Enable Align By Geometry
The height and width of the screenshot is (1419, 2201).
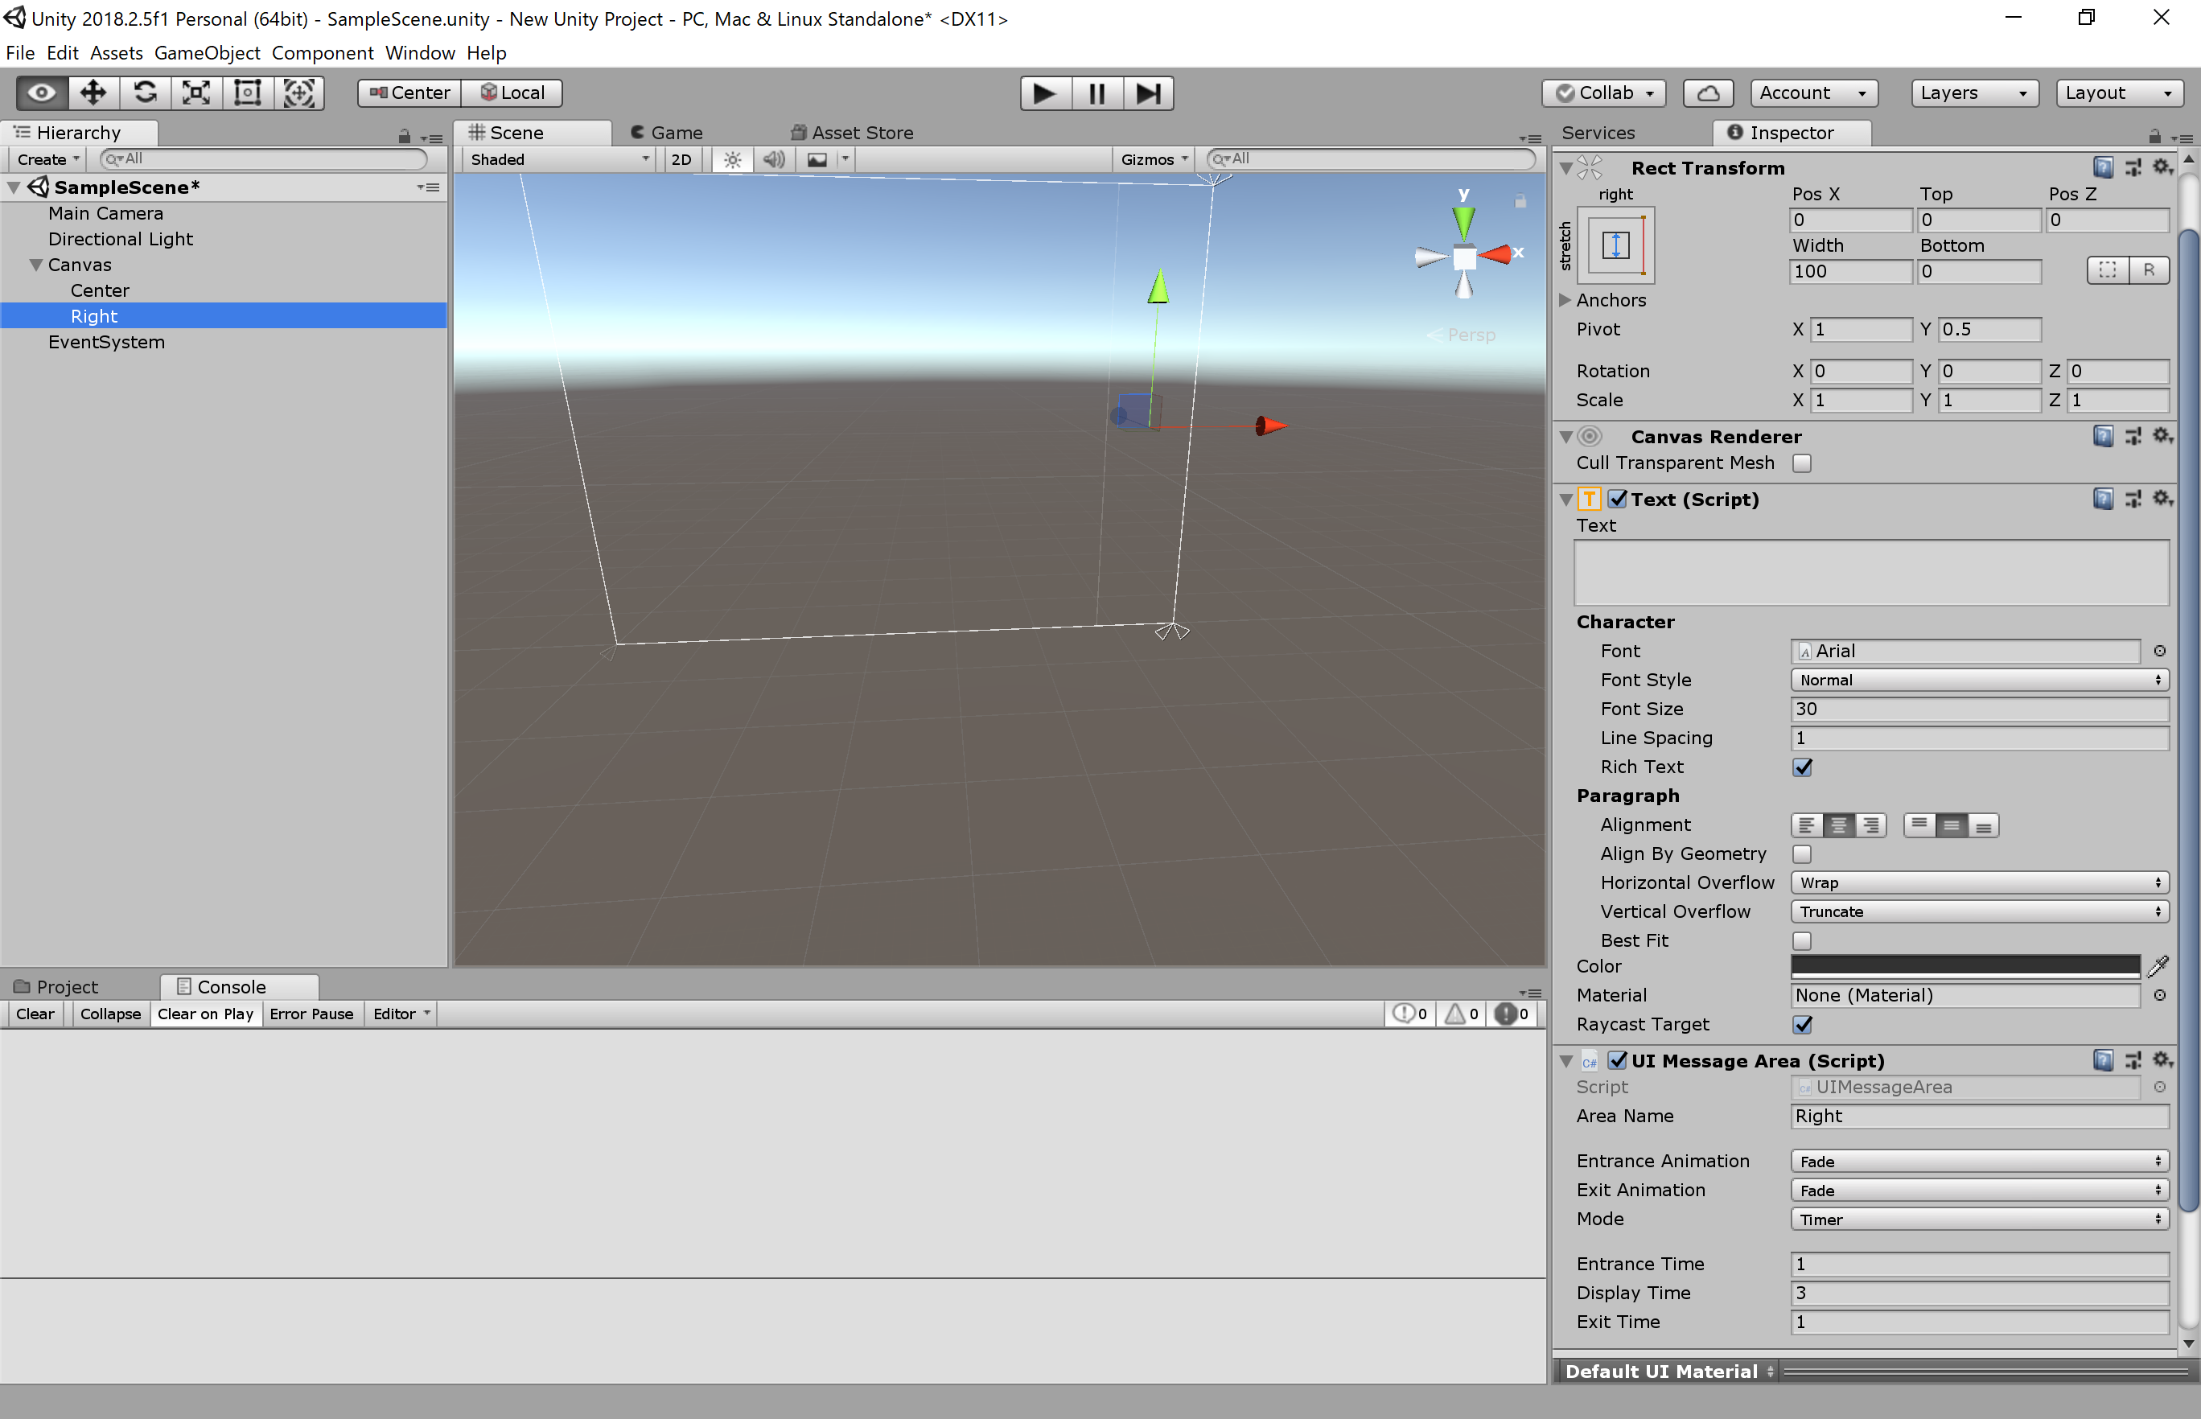point(1801,854)
